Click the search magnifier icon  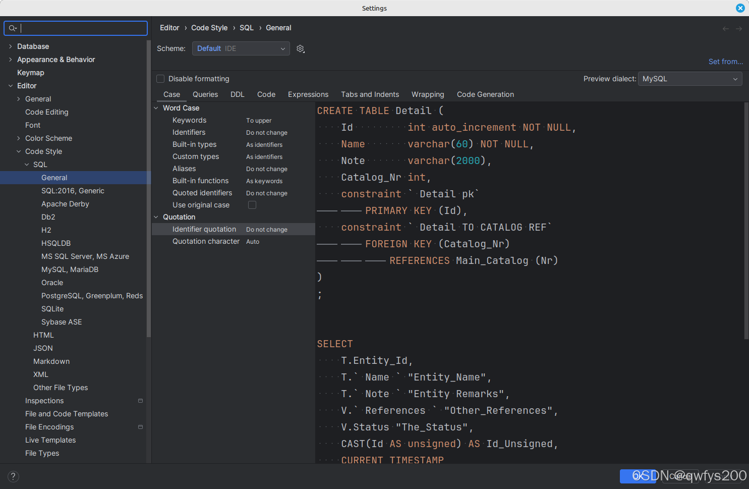[13, 28]
